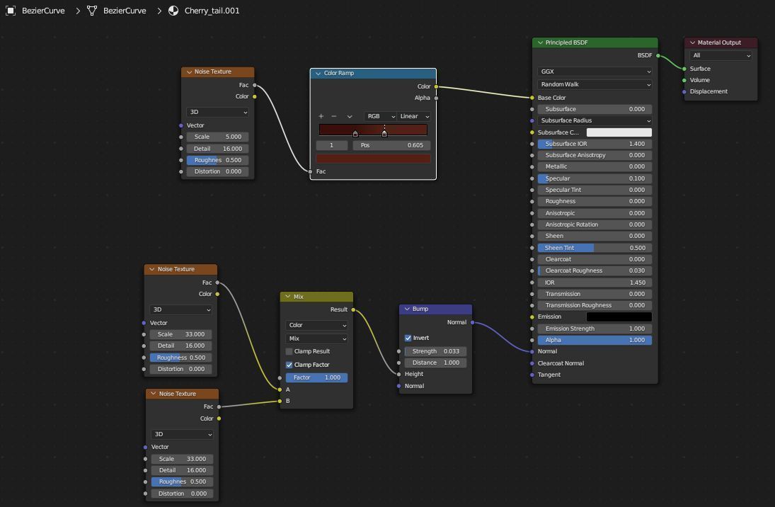Add a color stop with the plus icon

[321, 116]
